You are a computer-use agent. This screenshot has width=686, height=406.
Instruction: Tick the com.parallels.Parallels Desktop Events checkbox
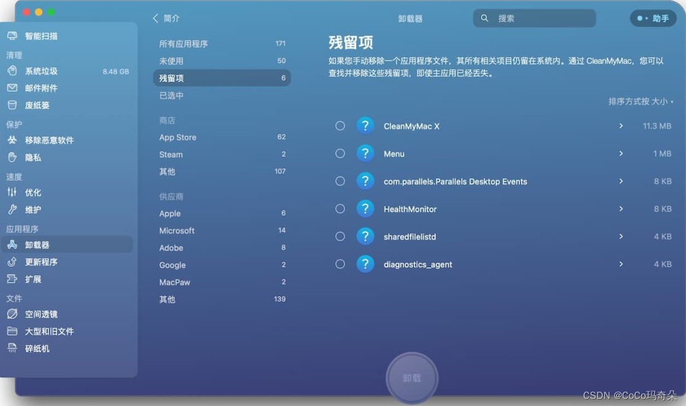[340, 181]
